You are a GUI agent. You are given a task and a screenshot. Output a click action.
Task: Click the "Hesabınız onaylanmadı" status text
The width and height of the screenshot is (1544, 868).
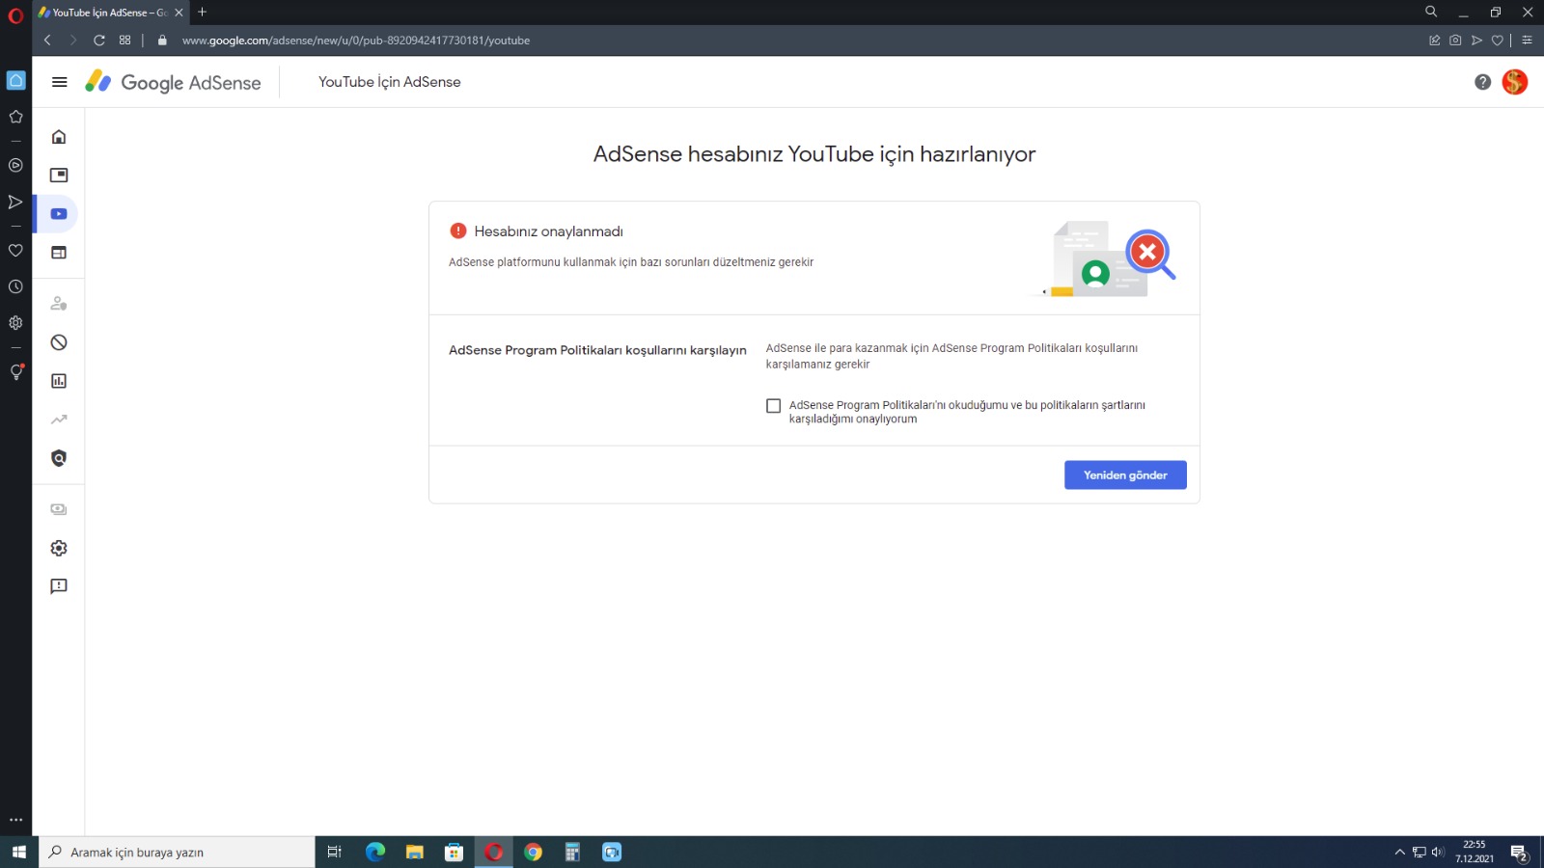(x=548, y=231)
